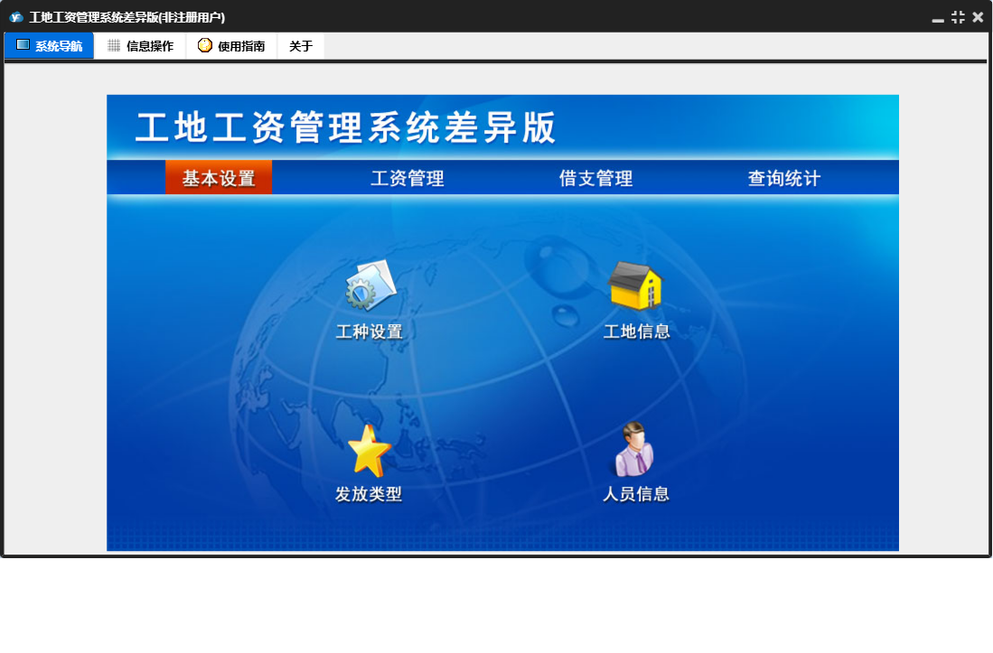Open the 使用指南 tab
The height and width of the screenshot is (653, 993).
[231, 46]
